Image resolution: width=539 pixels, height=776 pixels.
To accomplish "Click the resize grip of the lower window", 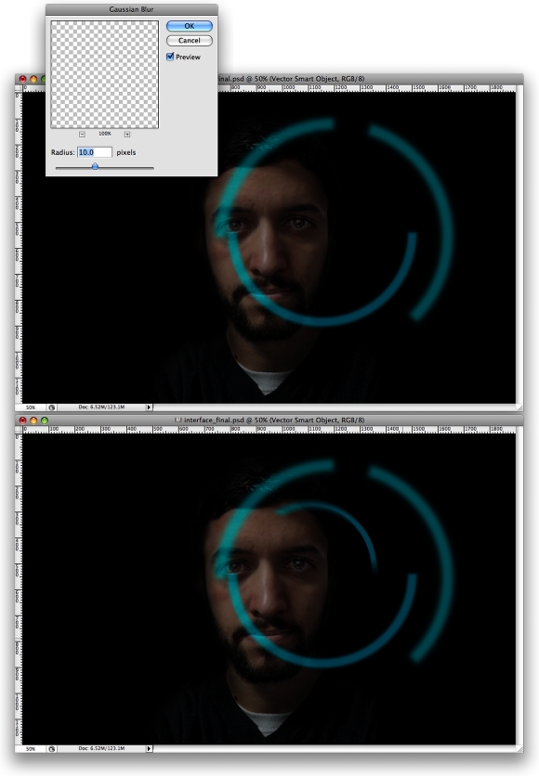I will coord(519,749).
